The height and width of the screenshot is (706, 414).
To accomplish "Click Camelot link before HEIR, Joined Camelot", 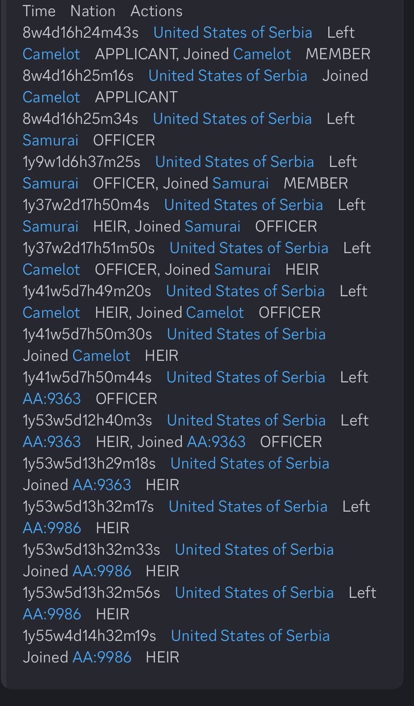I will pos(51,313).
